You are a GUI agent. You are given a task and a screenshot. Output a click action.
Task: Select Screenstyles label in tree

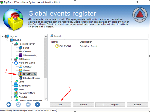click(x=25, y=85)
